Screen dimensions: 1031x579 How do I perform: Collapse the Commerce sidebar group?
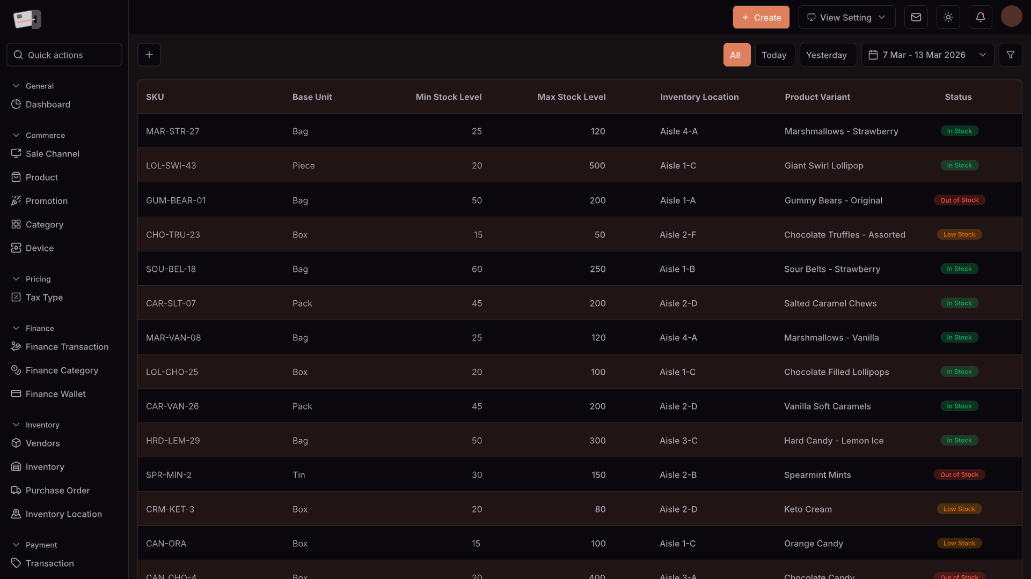(x=16, y=135)
